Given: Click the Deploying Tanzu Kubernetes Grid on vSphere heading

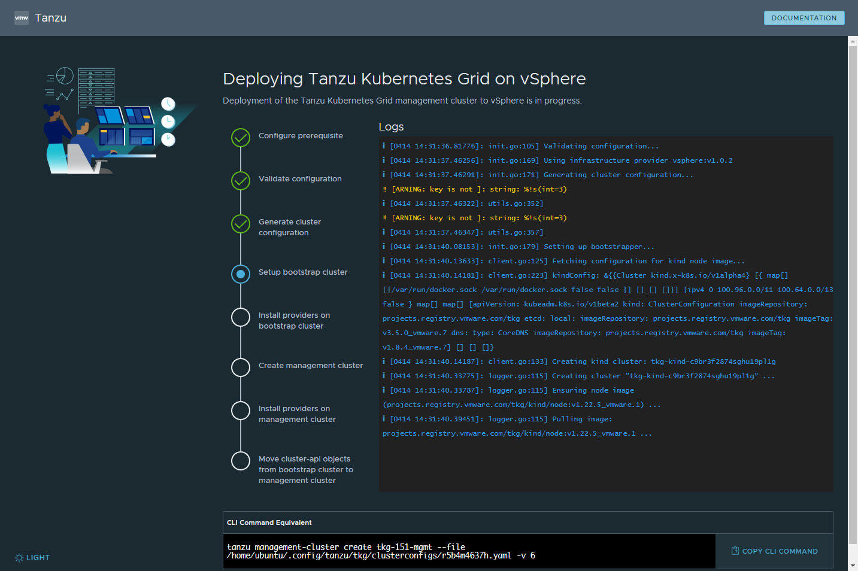Looking at the screenshot, I should (404, 79).
